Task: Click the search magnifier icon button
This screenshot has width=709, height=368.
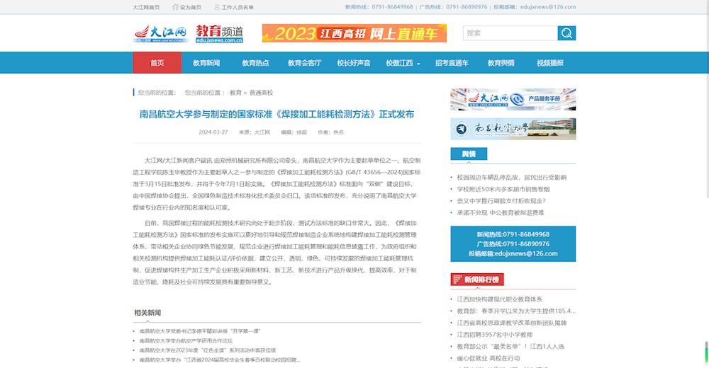Action: click(566, 33)
